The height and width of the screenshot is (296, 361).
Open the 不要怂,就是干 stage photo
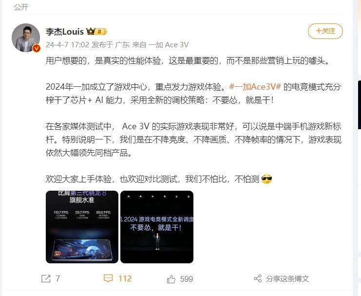pyautogui.click(x=157, y=227)
